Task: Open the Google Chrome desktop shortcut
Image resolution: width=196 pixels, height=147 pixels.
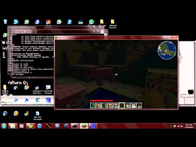Action: click(x=27, y=87)
